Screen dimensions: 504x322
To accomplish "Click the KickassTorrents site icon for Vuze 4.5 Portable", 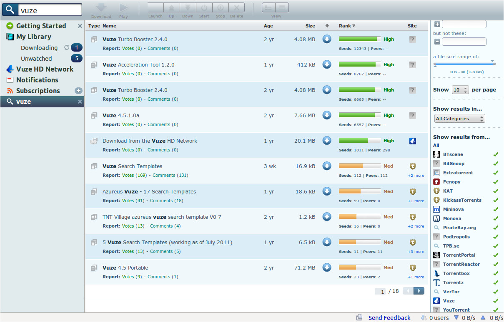I will click(413, 268).
